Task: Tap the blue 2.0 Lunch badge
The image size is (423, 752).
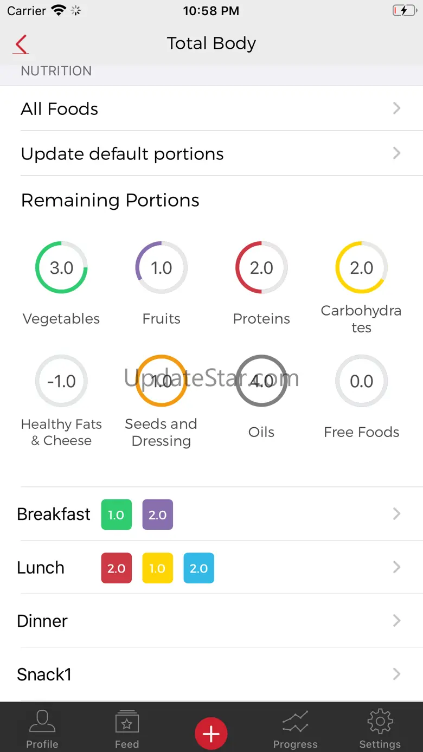Action: click(198, 568)
